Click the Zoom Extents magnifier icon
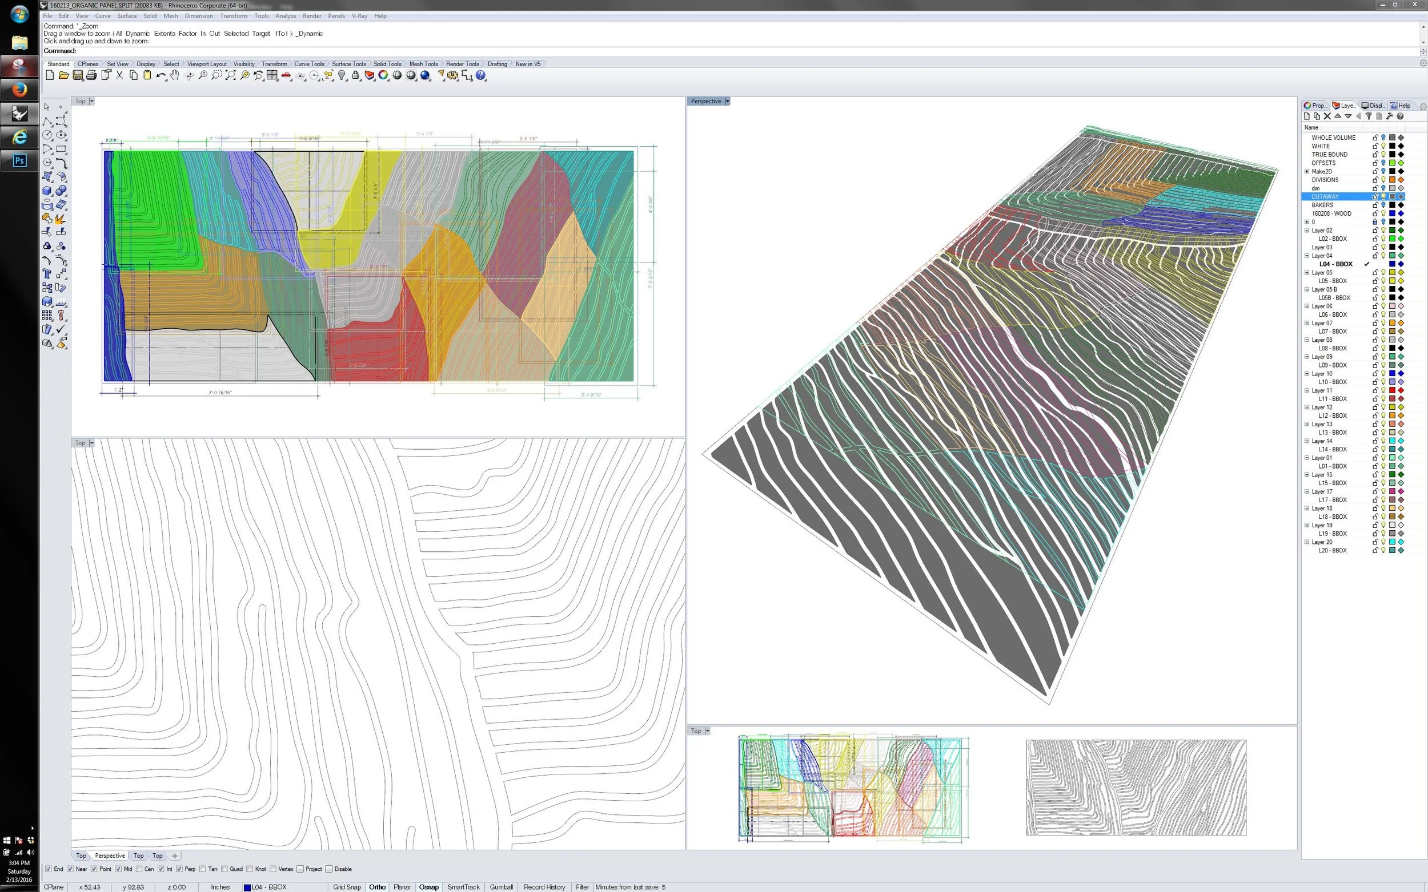This screenshot has height=892, width=1428. 230,75
